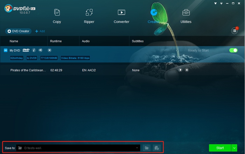The height and width of the screenshot is (154, 245).
Task: Open the skin shirt icon in title bar
Action: coord(216,3)
